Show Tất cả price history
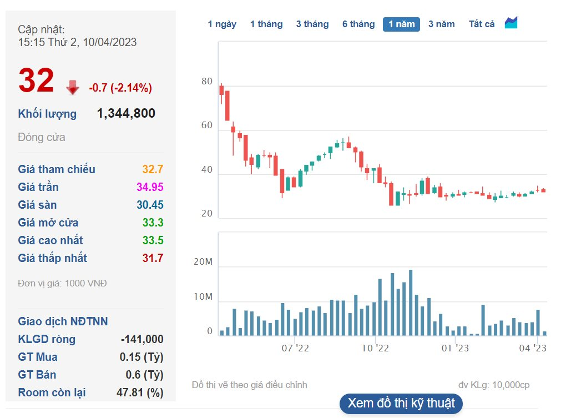Image resolution: width=561 pixels, height=418 pixels. click(482, 24)
